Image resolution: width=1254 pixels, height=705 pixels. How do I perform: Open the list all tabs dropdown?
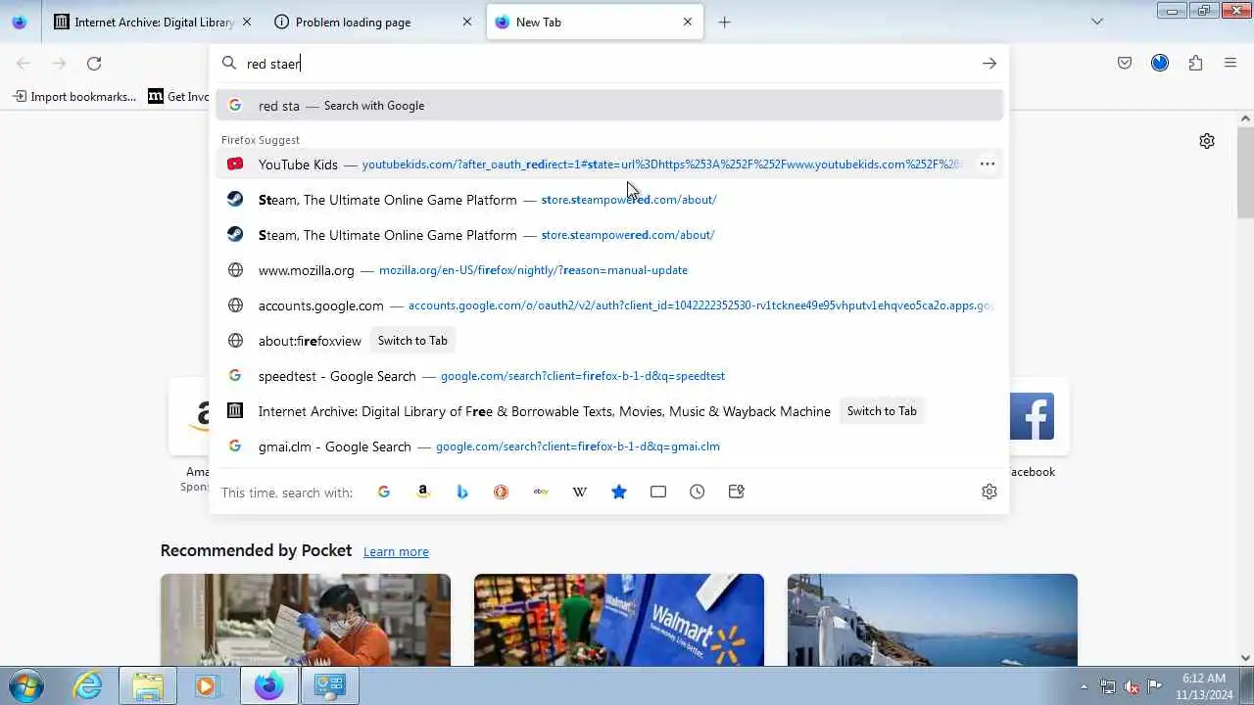(1097, 22)
